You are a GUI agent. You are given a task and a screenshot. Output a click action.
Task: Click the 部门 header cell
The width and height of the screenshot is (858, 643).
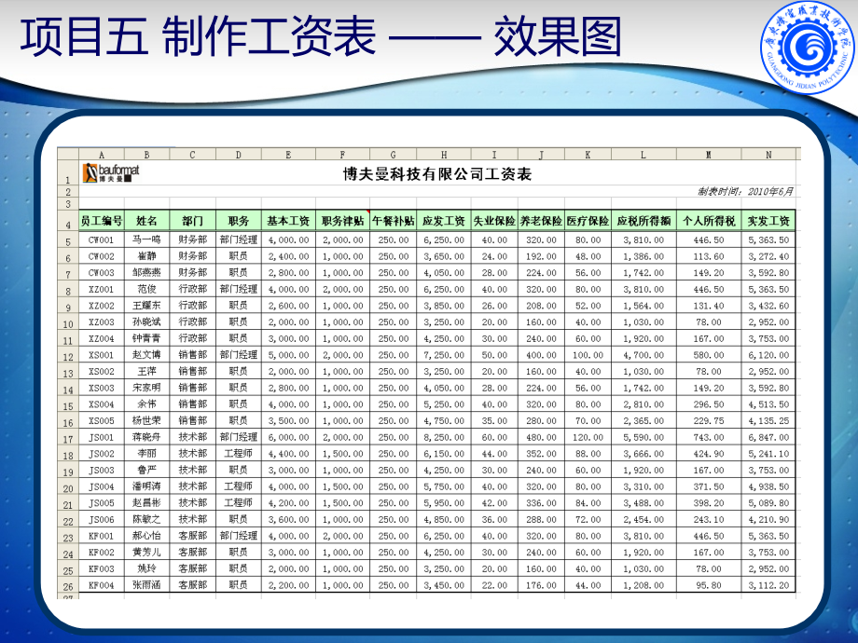(x=193, y=221)
